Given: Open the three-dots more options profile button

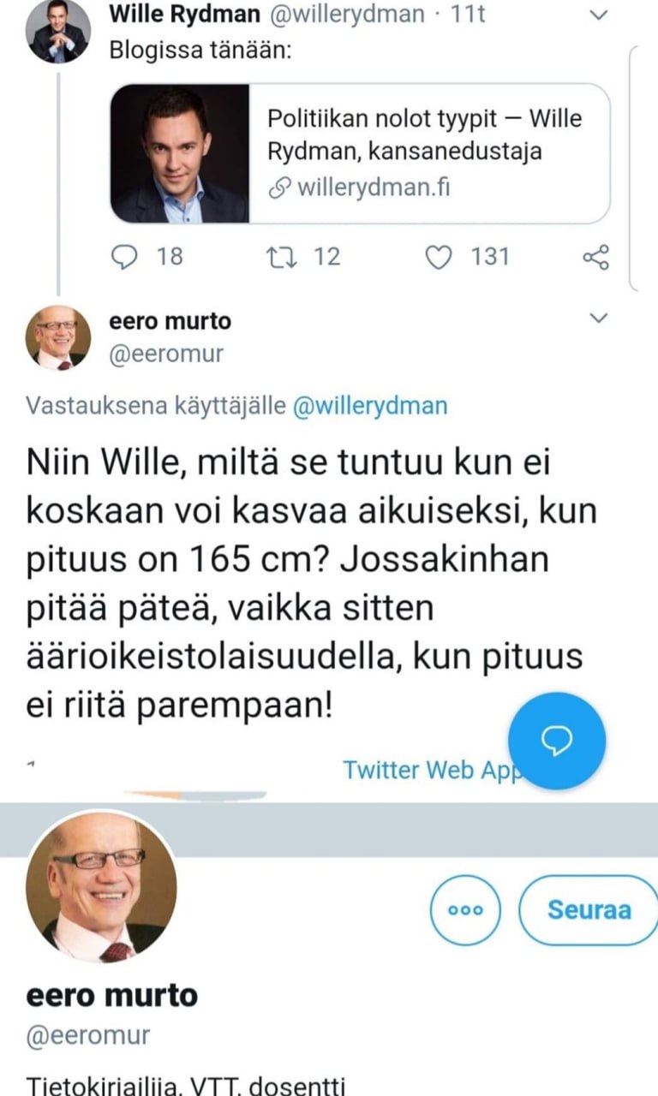Looking at the screenshot, I should coord(466,909).
